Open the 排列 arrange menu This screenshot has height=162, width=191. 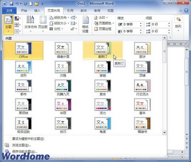tap(178, 24)
